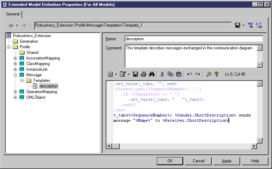Select the General tab
The image size is (272, 169).
coord(13,14)
